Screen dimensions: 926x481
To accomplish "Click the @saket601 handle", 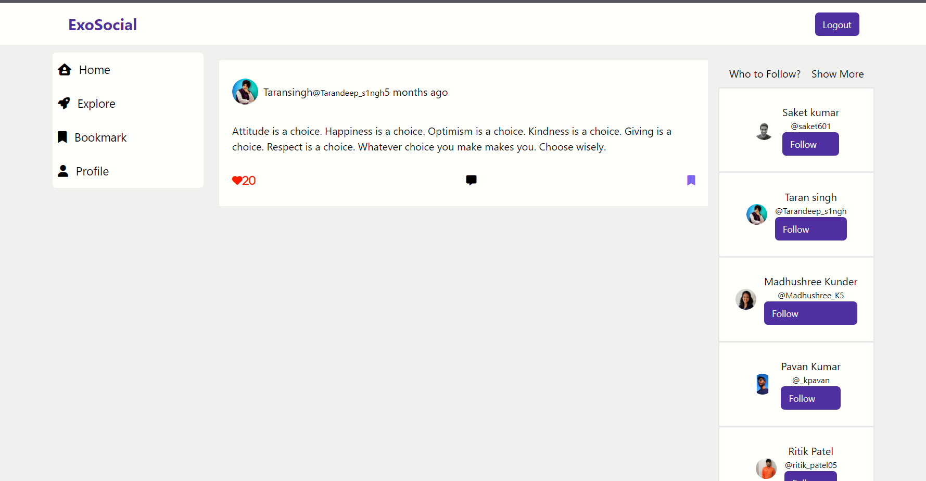I will (x=810, y=126).
